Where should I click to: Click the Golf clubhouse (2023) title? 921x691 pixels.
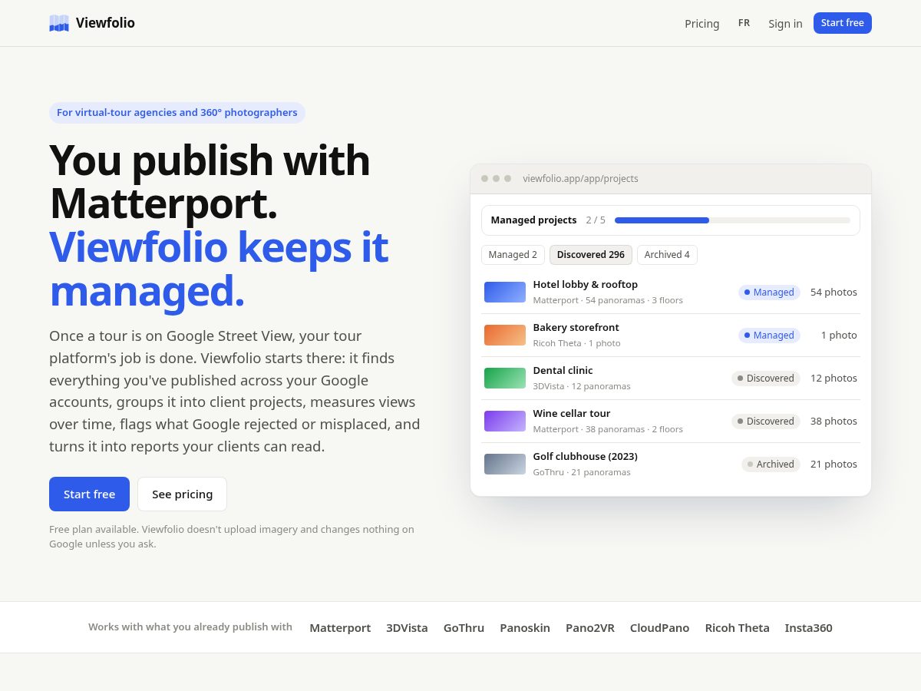pos(586,457)
